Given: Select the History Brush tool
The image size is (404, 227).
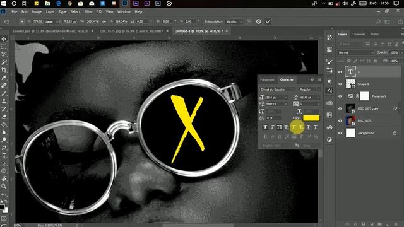Looking at the screenshot, I should pyautogui.click(x=4, y=109).
